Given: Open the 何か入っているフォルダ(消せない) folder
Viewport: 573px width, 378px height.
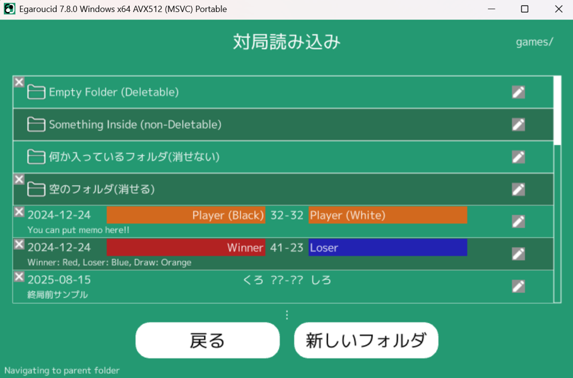Looking at the screenshot, I should pyautogui.click(x=134, y=157).
